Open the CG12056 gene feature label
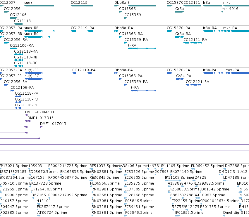Viewport: 249px width, 217px height. click(x=12, y=9)
